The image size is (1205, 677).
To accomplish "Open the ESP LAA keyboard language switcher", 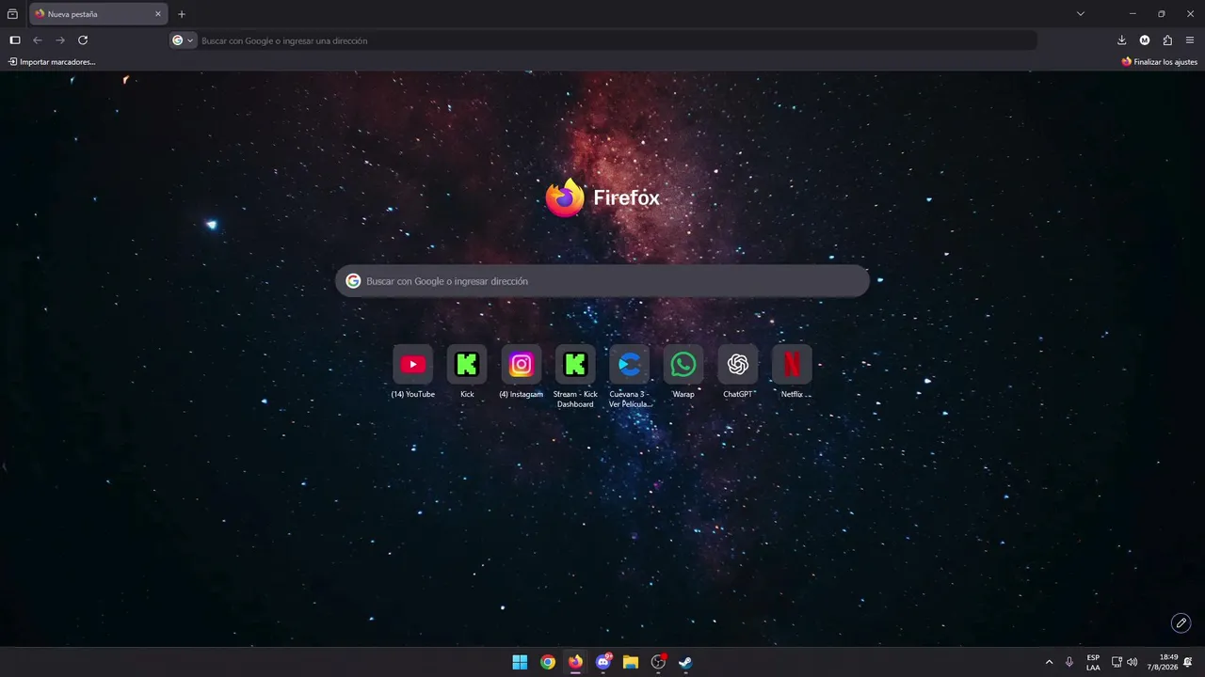I will click(x=1093, y=662).
